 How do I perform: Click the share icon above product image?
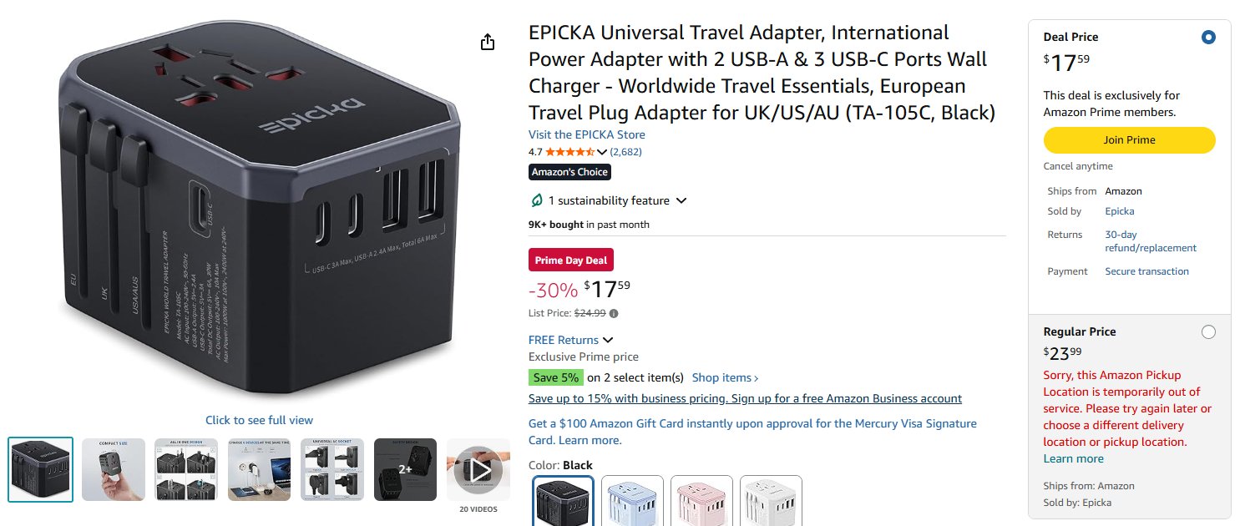tap(488, 43)
